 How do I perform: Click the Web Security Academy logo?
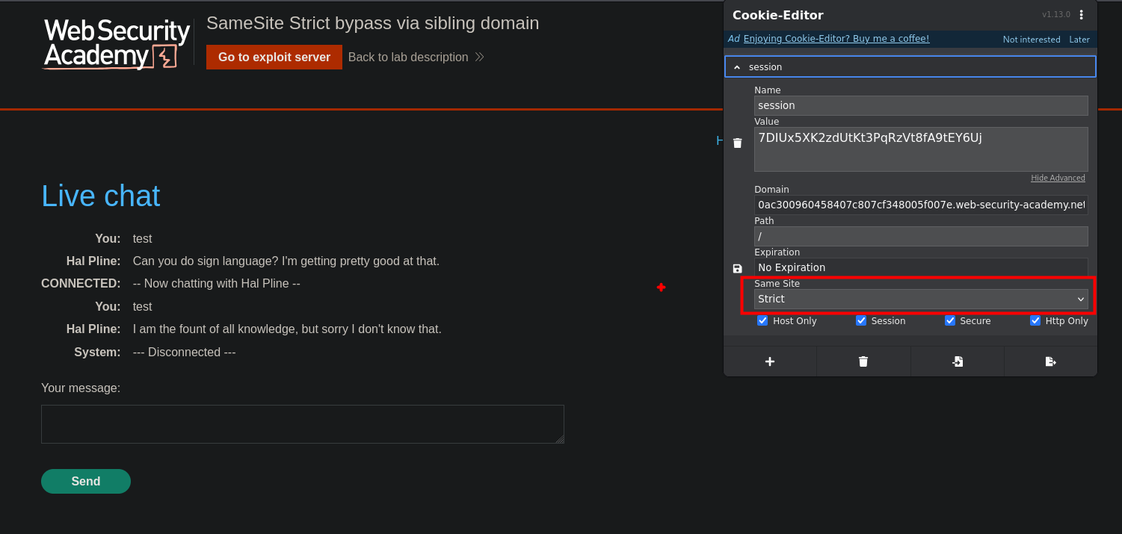point(116,44)
